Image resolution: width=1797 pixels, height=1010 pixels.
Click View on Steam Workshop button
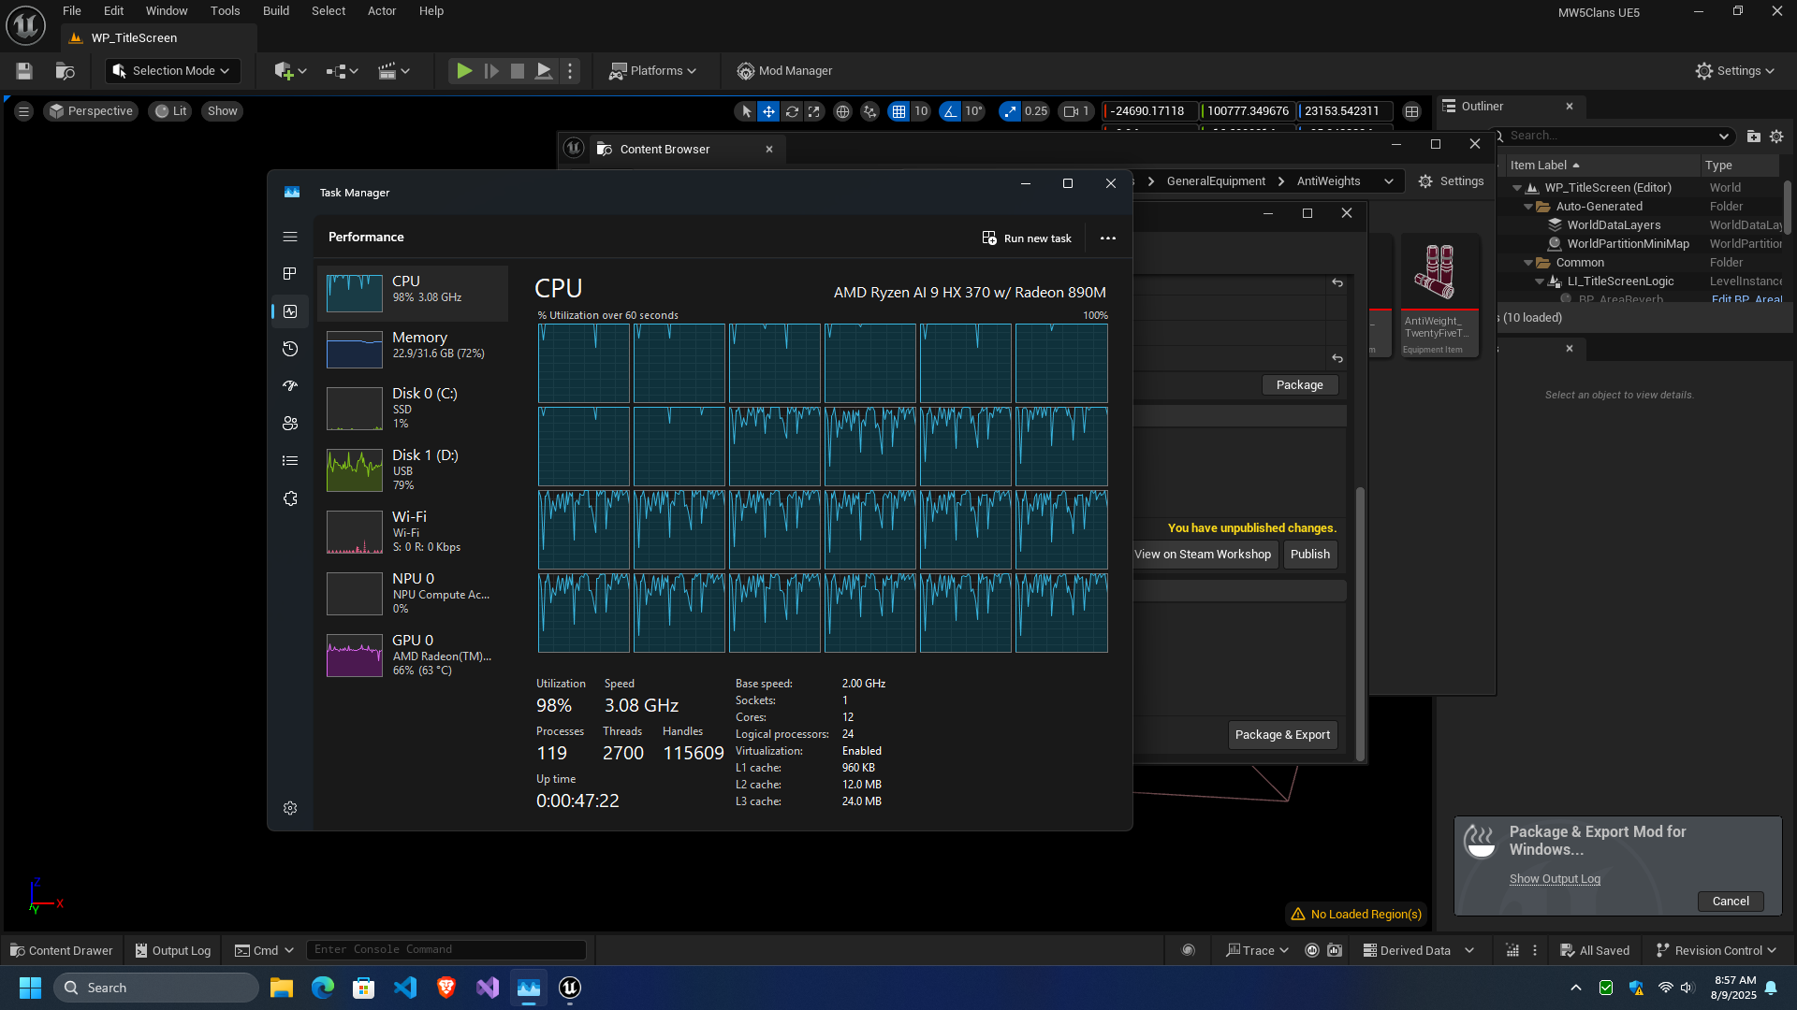[1203, 555]
